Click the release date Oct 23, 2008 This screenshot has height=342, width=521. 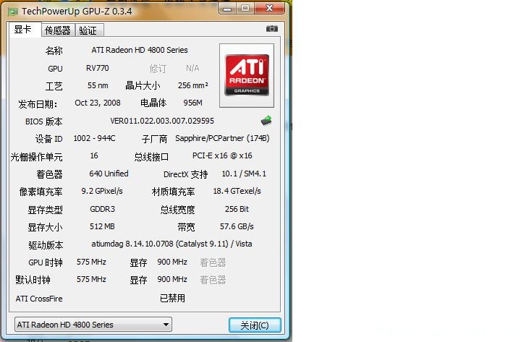pyautogui.click(x=98, y=103)
